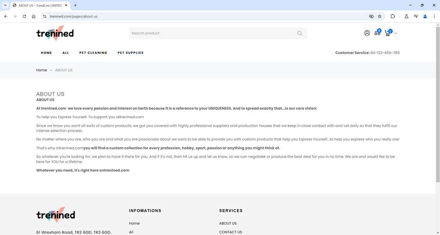Bookmark this page with star icon
440x235 pixels.
tap(380, 16)
